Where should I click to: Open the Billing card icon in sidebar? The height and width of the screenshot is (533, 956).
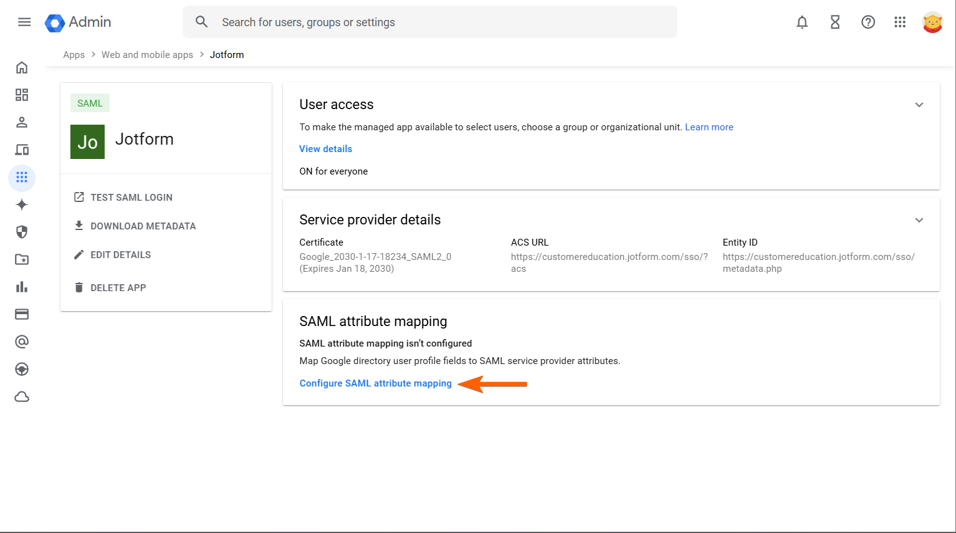(22, 314)
